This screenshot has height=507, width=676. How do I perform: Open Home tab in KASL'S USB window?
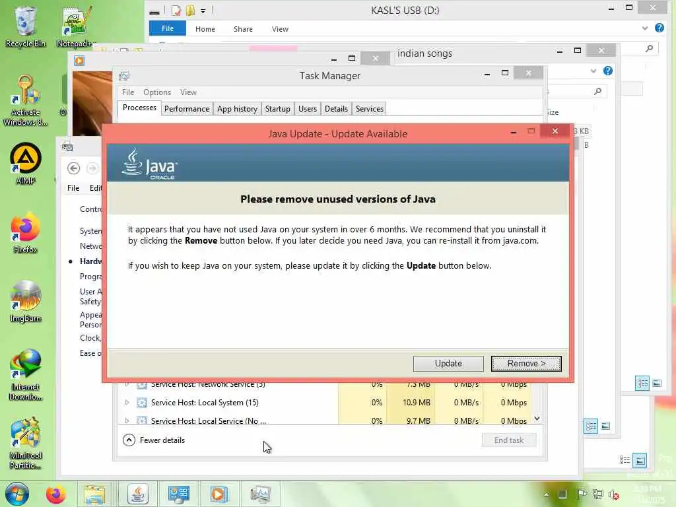(205, 29)
